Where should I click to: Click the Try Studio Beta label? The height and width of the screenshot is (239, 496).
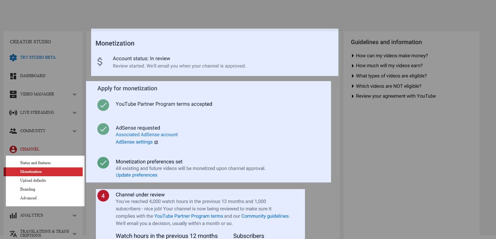click(x=38, y=57)
